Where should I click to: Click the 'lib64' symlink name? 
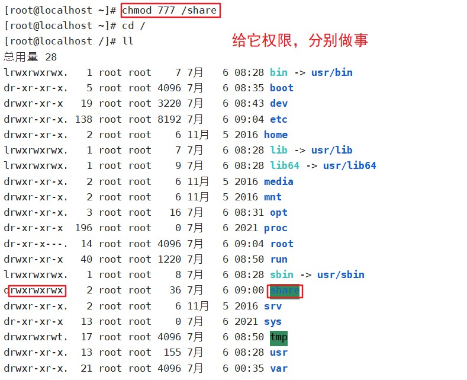tap(285, 165)
